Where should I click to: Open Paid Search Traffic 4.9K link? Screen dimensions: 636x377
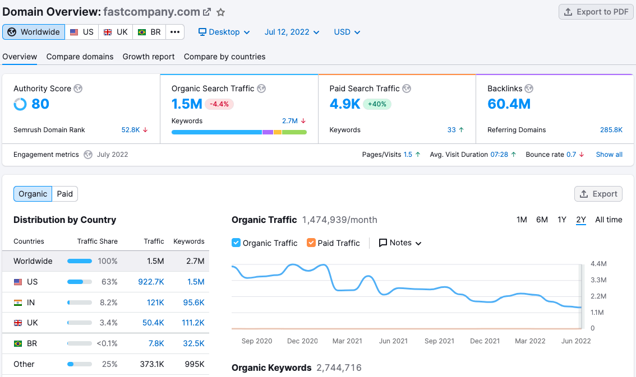point(345,104)
